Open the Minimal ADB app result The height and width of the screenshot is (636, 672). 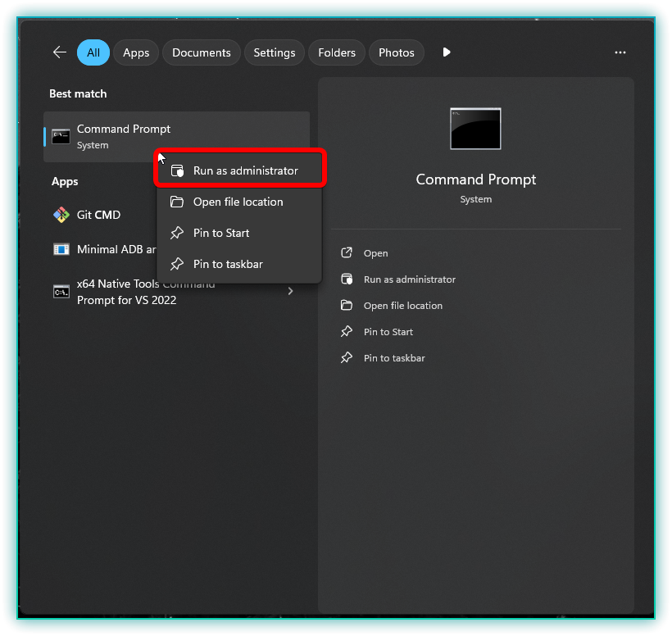(x=101, y=249)
